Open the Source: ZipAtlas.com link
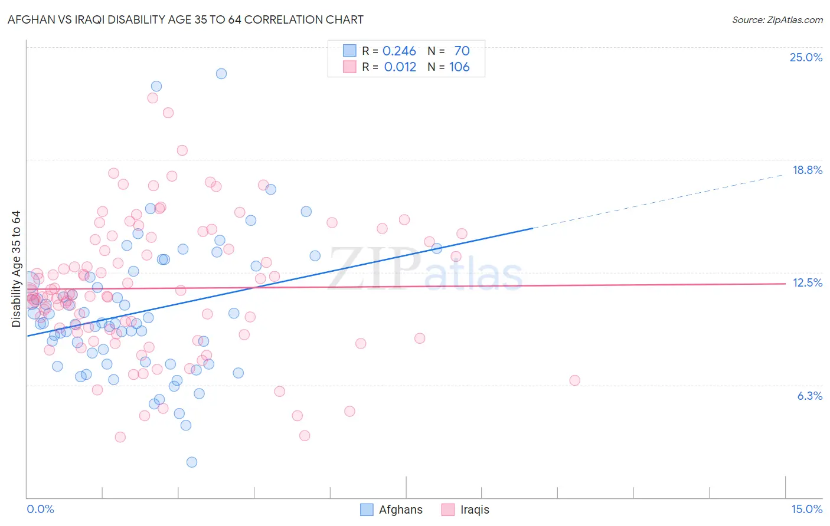The width and height of the screenshot is (830, 526). point(777,19)
